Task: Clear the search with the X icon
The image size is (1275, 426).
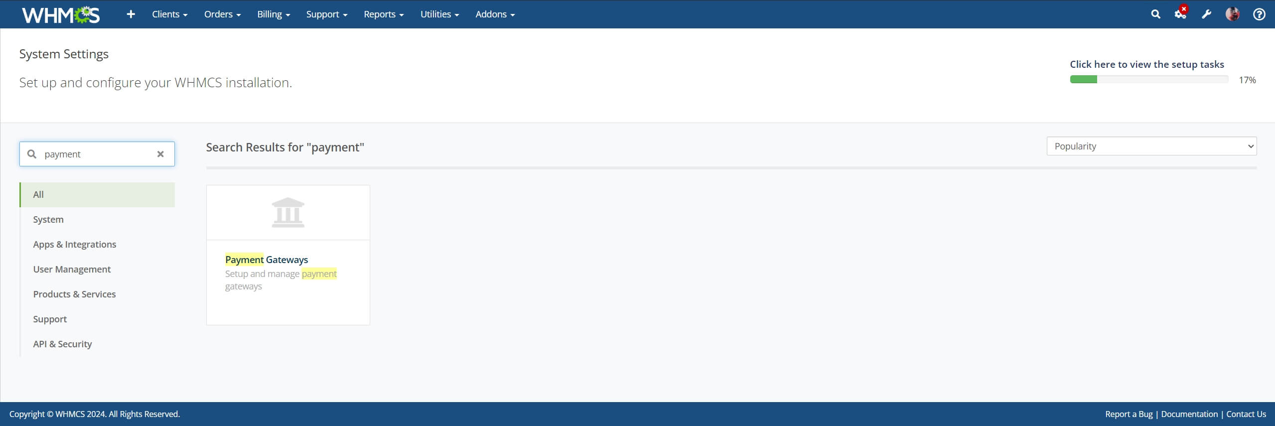Action: (160, 154)
